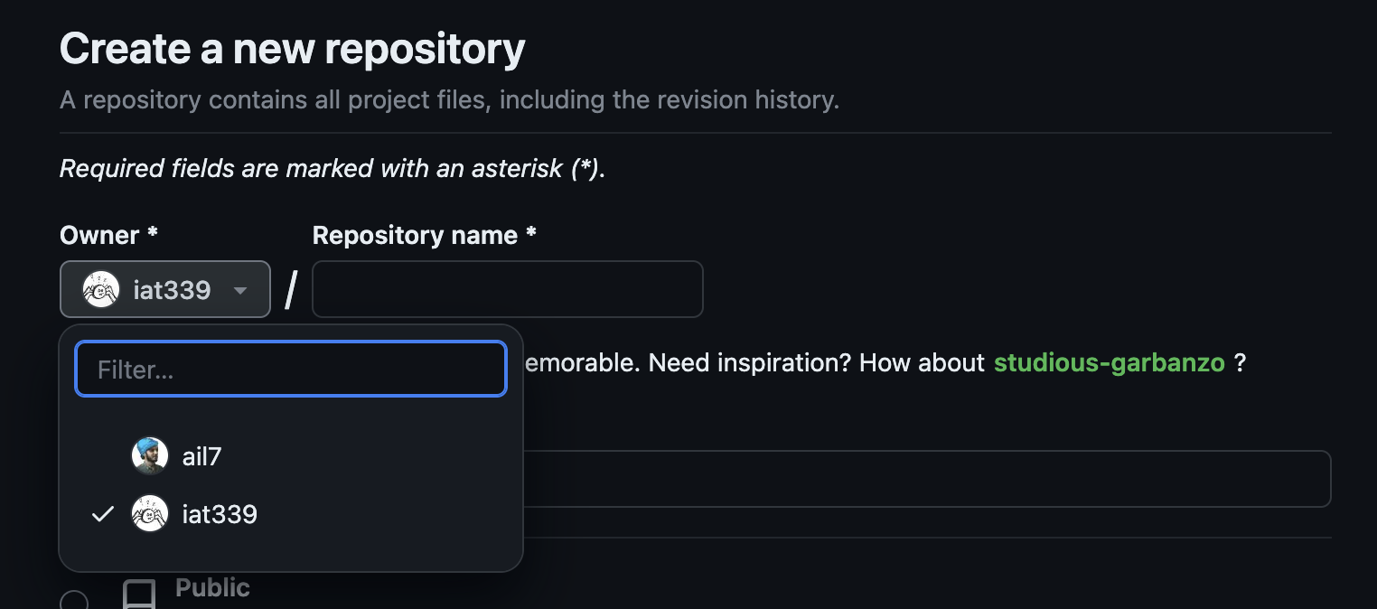This screenshot has height=609, width=1377.
Task: Click the repository book icon next to Public
Action: (x=138, y=592)
